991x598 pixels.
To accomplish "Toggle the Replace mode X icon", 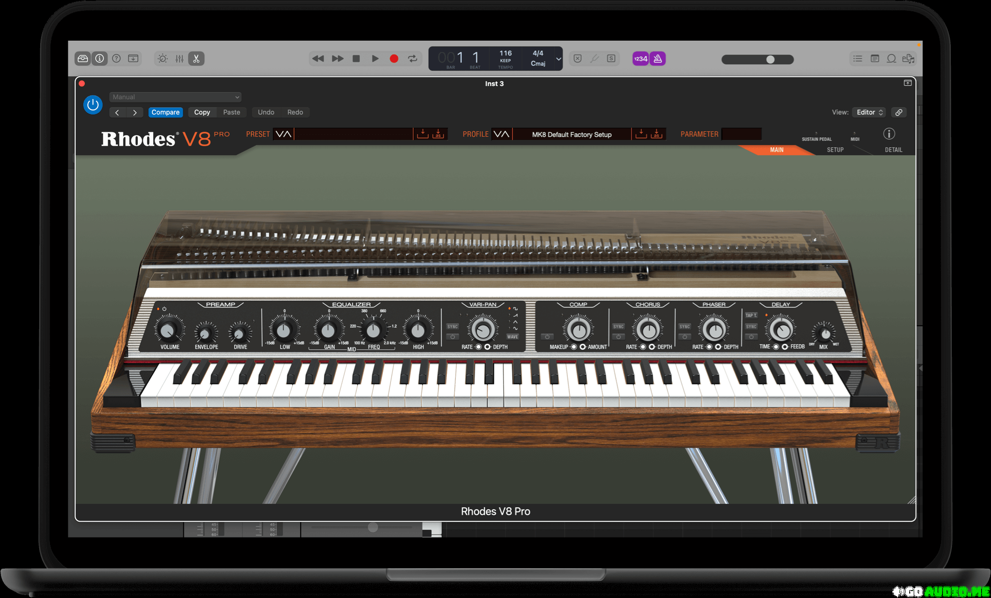I will pyautogui.click(x=578, y=58).
